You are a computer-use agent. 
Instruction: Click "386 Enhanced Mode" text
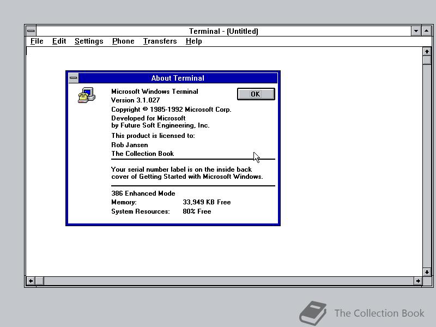pyautogui.click(x=143, y=193)
